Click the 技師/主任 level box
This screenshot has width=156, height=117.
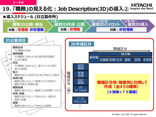coord(116,60)
